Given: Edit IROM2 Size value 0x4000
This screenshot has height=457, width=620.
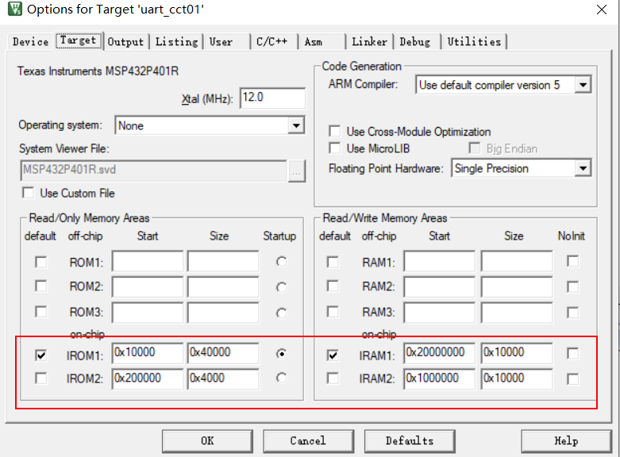Looking at the screenshot, I should tap(223, 378).
